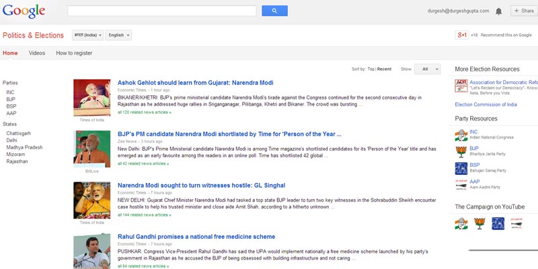
Task: Click the ADR logo in More Election Resources
Action: coord(461,85)
